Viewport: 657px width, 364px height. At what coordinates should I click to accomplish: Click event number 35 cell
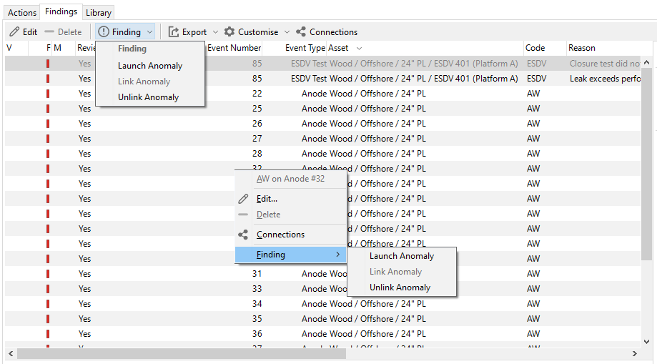[x=257, y=319]
